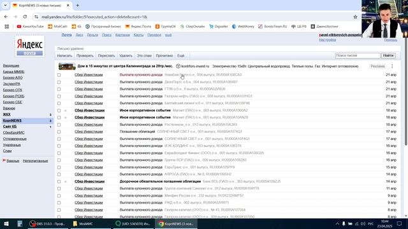408x229 pixels.
Task: Open the Bonds.Finam.RU bookmark
Action: 273,27
